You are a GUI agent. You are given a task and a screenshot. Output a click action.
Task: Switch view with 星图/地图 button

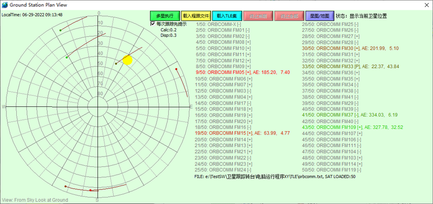pyautogui.click(x=320, y=16)
